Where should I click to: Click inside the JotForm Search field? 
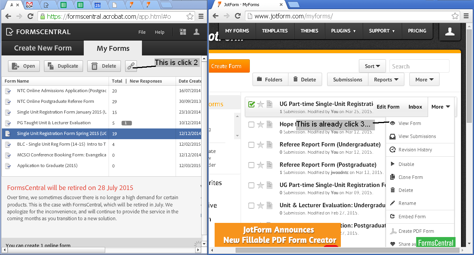[x=419, y=66]
